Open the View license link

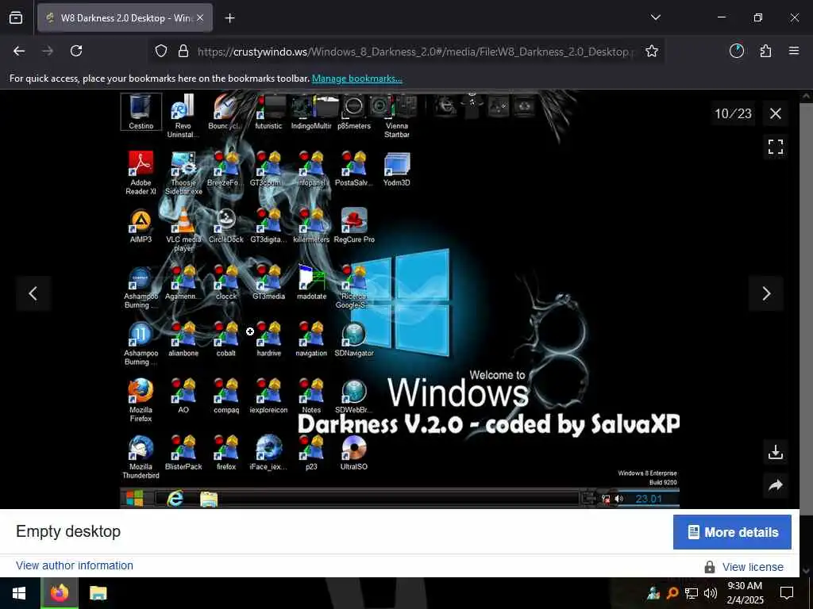pyautogui.click(x=753, y=567)
